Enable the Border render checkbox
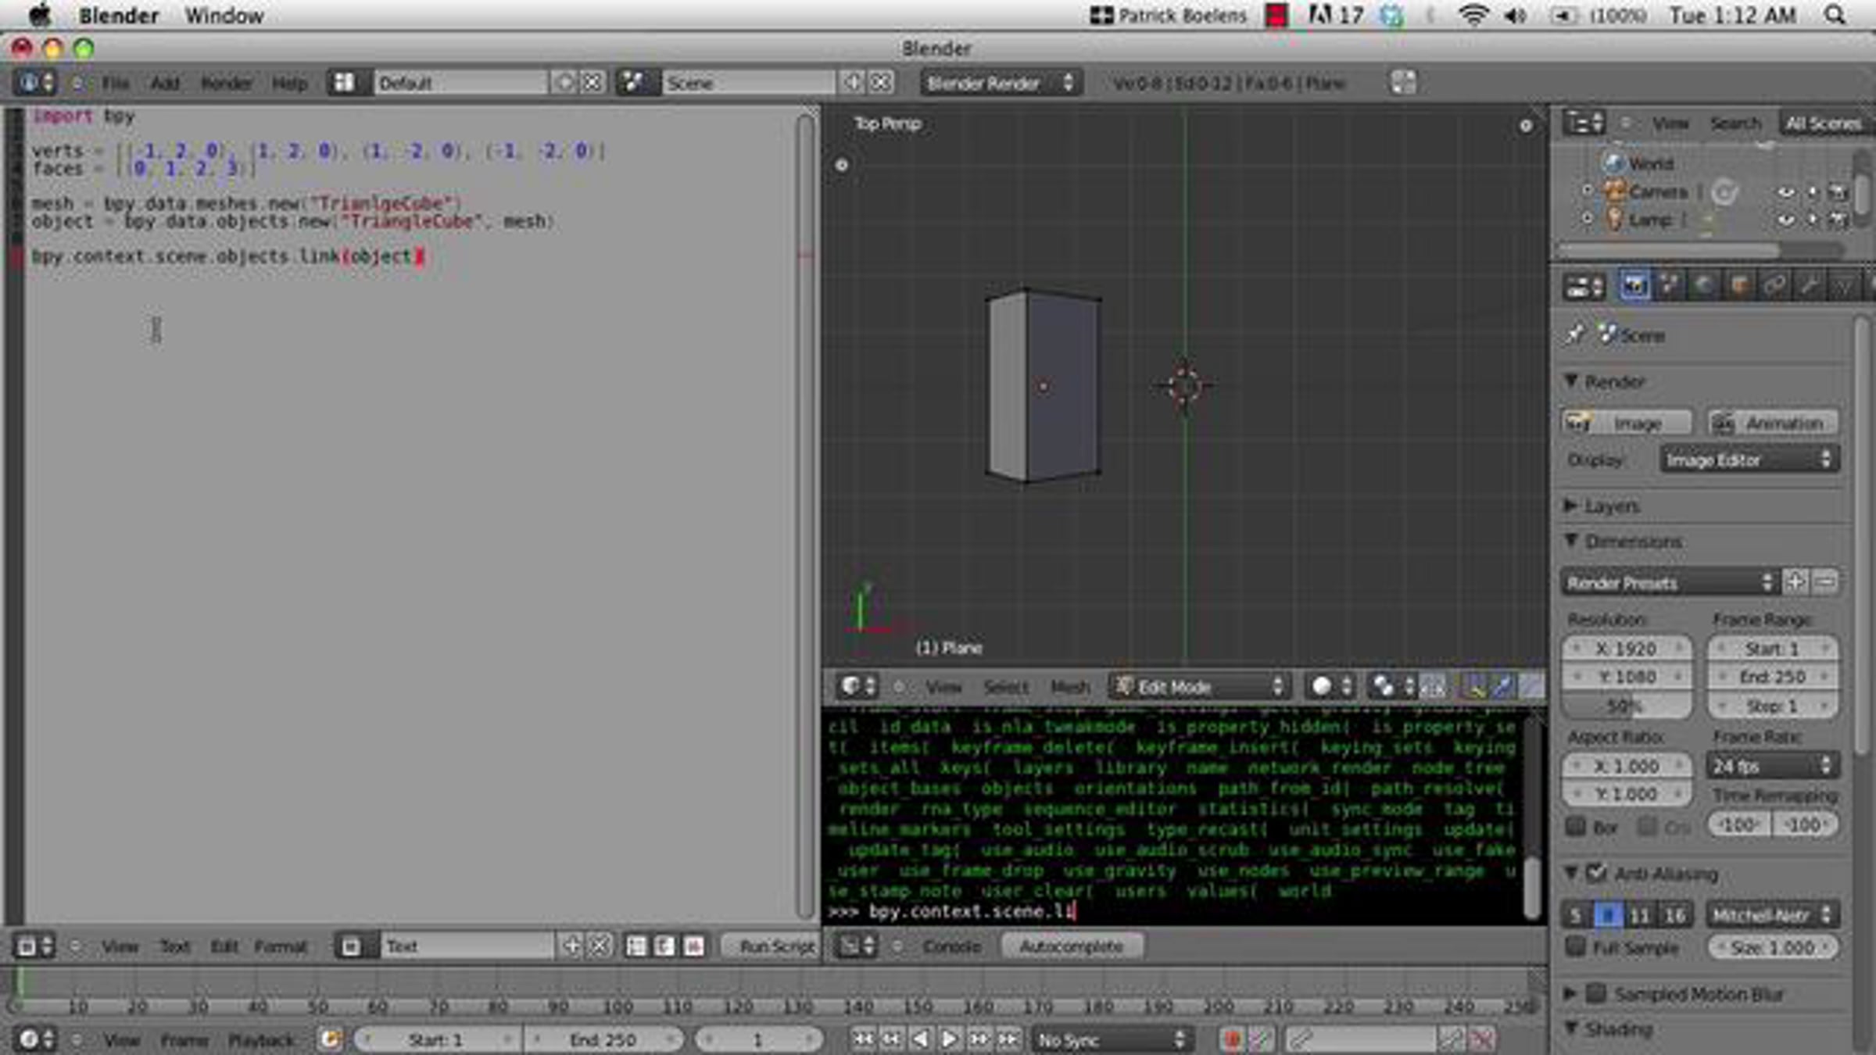 pos(1576,826)
